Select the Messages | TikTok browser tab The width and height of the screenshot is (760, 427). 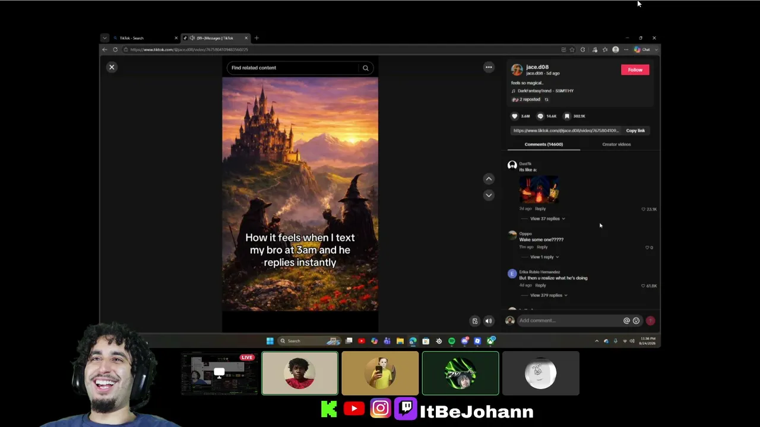click(215, 38)
